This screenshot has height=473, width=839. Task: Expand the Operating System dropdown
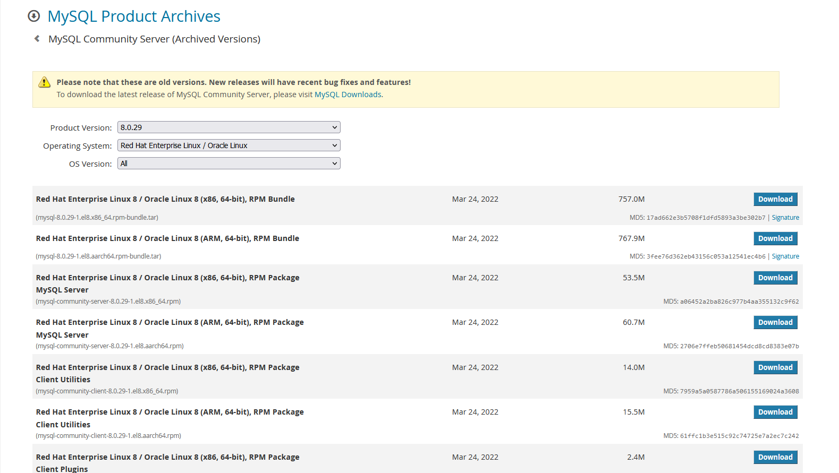228,145
